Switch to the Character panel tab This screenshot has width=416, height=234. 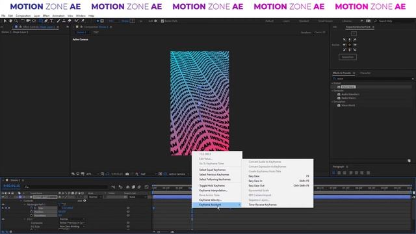pos(365,73)
